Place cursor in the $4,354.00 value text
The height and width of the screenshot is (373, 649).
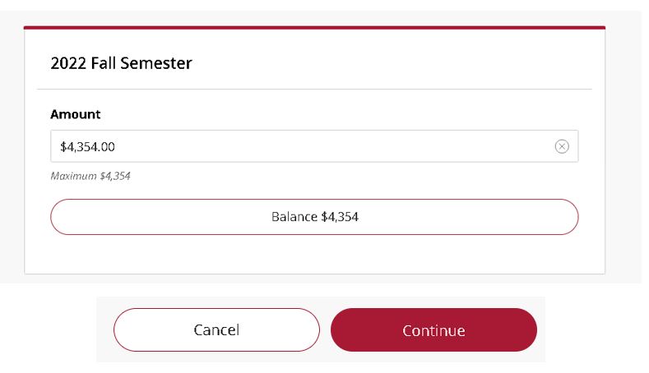87,147
